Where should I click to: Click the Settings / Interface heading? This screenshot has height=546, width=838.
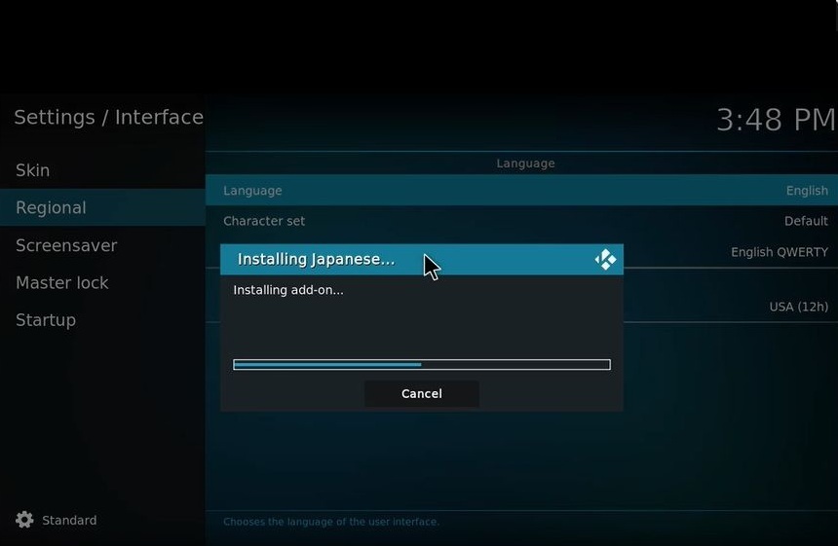(108, 118)
